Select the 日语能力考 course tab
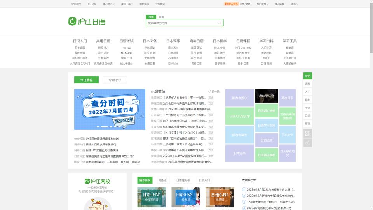 tap(183, 180)
